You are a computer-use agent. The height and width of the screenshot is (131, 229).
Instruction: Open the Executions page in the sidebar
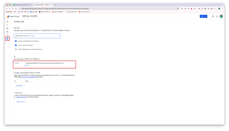pos(7,35)
